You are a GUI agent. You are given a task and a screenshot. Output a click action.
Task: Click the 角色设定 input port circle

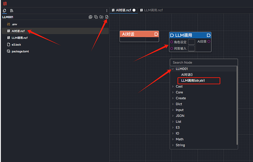(172, 42)
